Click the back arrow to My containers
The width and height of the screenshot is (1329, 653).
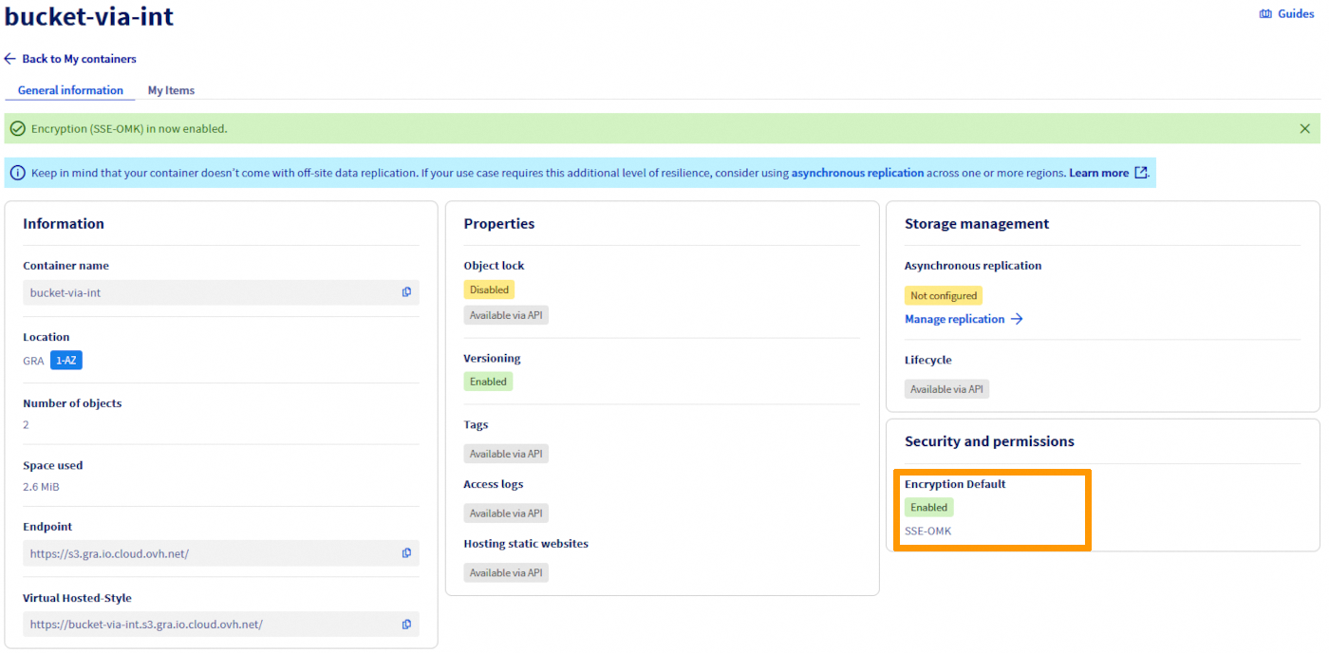point(9,58)
